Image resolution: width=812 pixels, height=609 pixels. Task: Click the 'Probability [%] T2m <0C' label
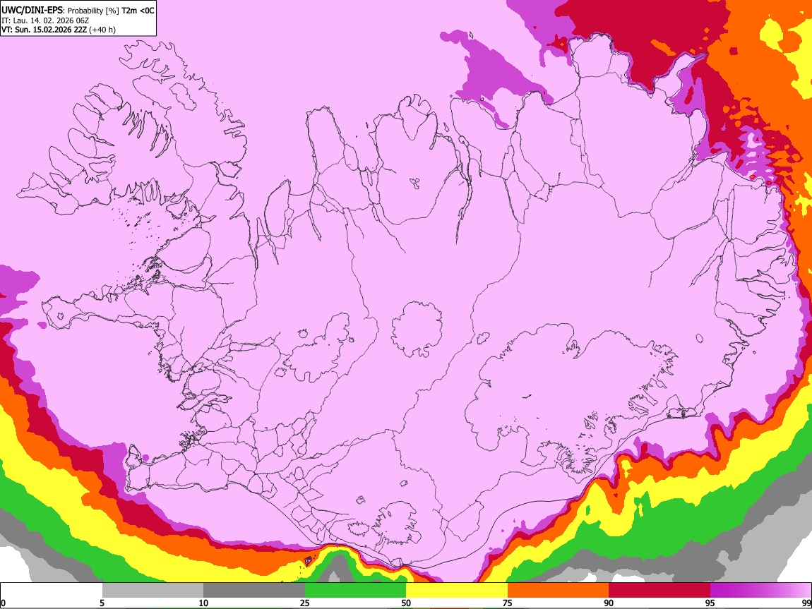111,11
